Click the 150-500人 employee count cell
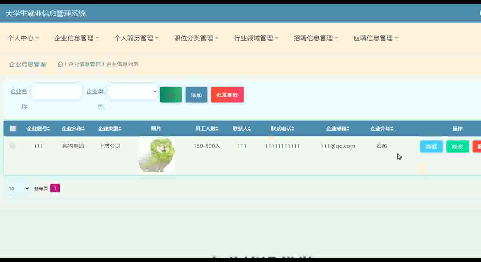The height and width of the screenshot is (262, 481). pyautogui.click(x=207, y=146)
